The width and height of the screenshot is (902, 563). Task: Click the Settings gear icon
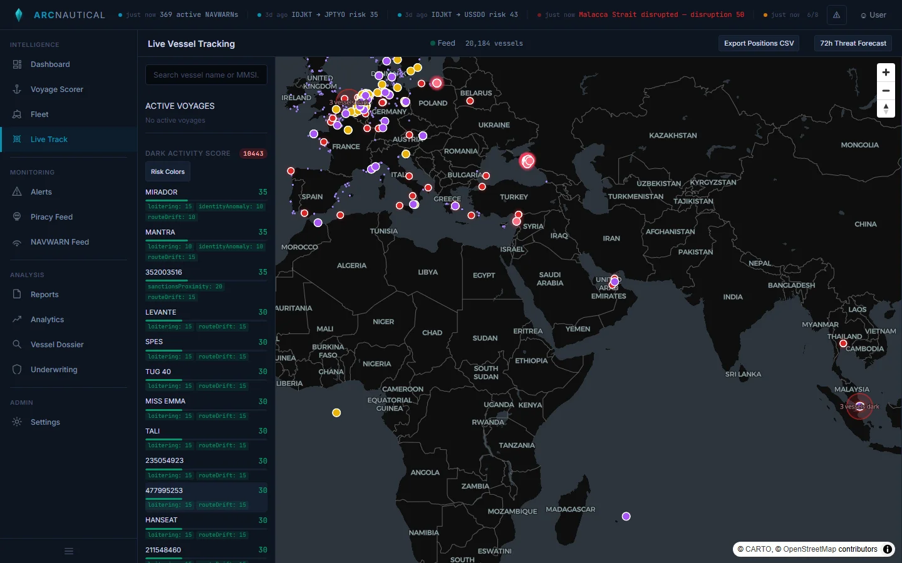click(x=17, y=422)
